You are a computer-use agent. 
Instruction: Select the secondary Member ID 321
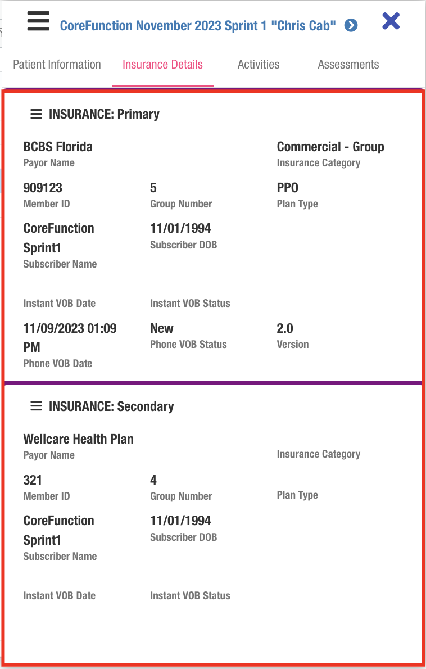pos(33,480)
